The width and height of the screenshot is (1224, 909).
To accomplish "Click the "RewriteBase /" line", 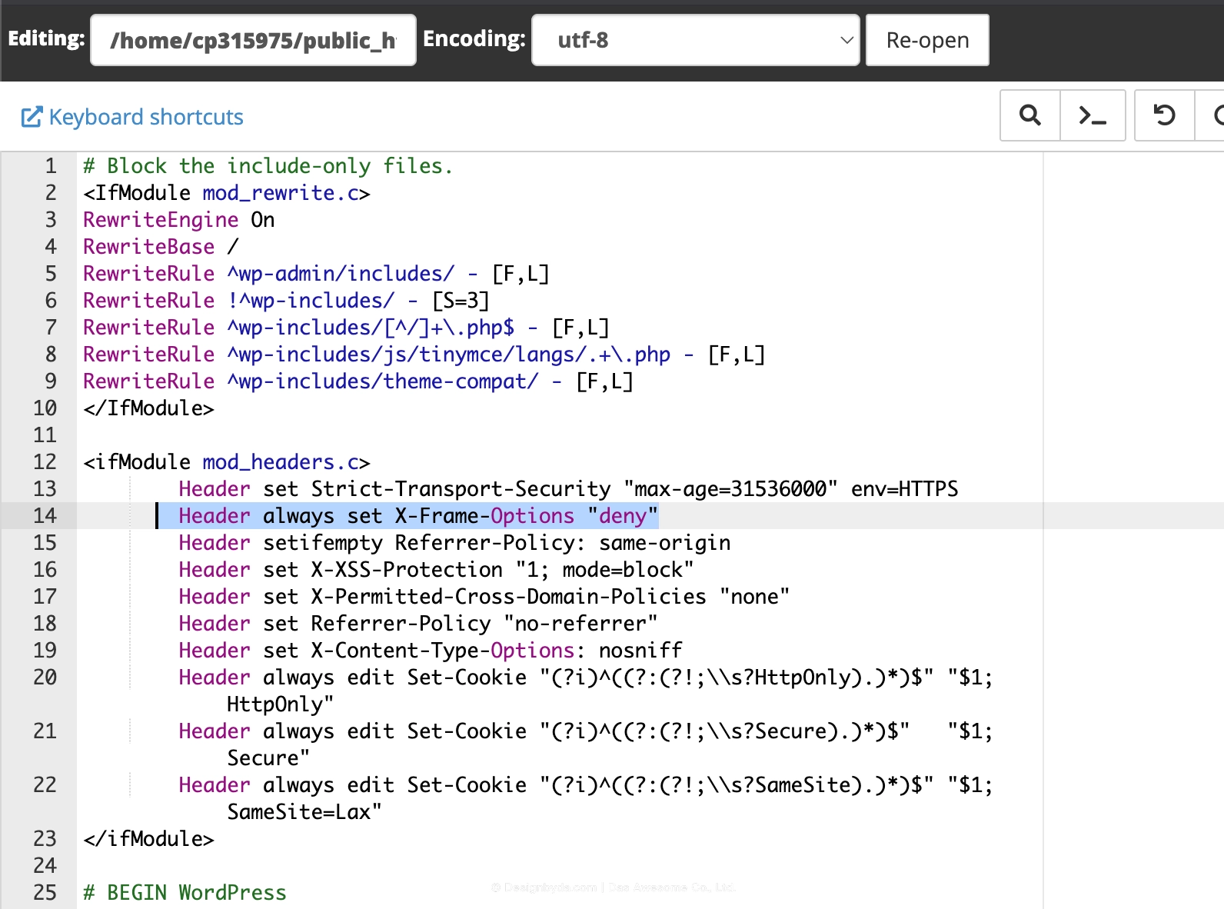I will (161, 247).
